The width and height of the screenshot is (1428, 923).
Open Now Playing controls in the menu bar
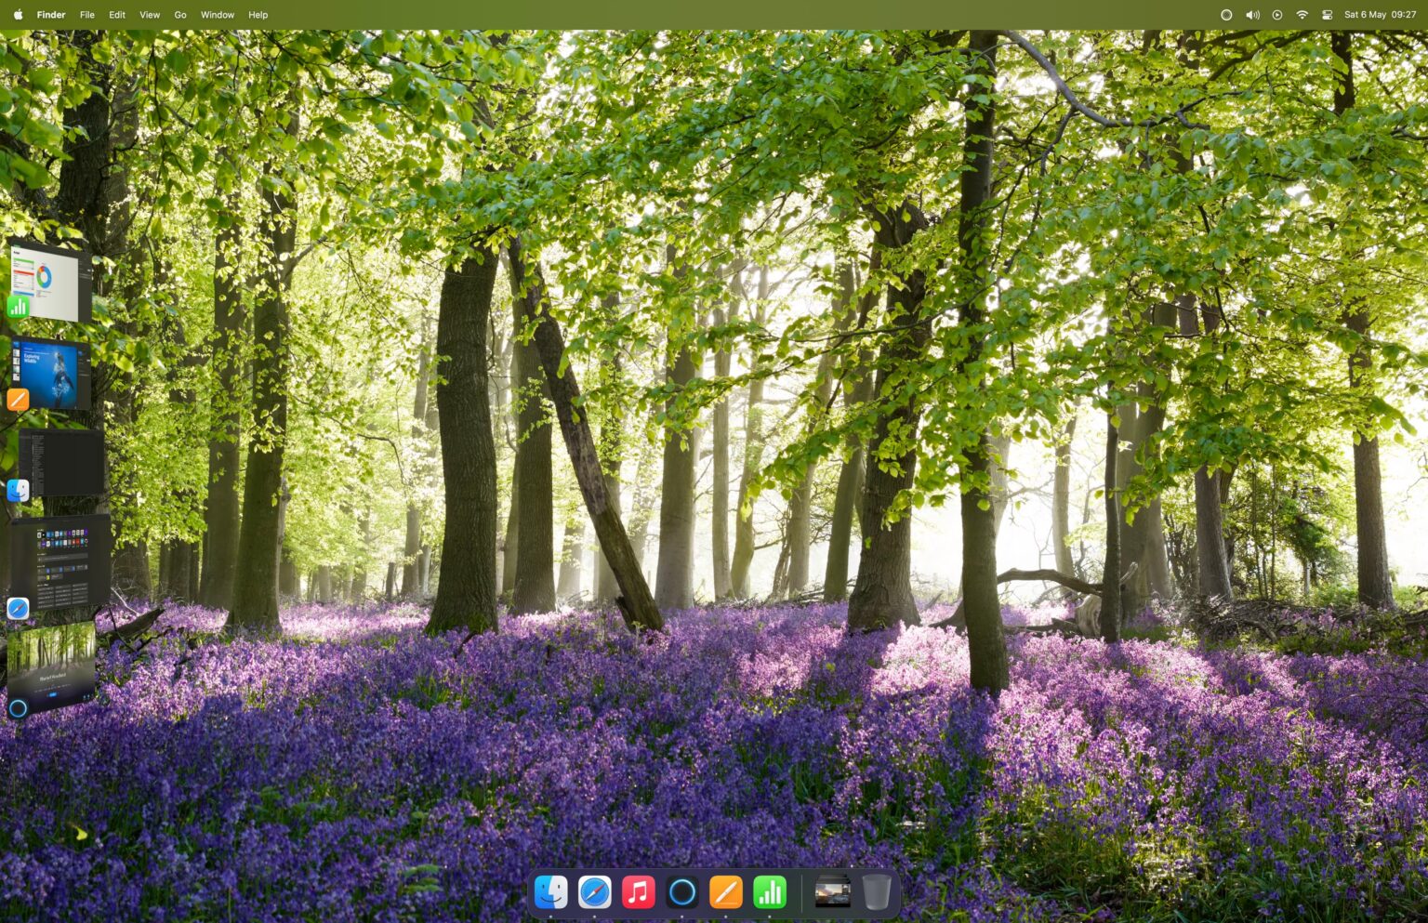[x=1277, y=15]
